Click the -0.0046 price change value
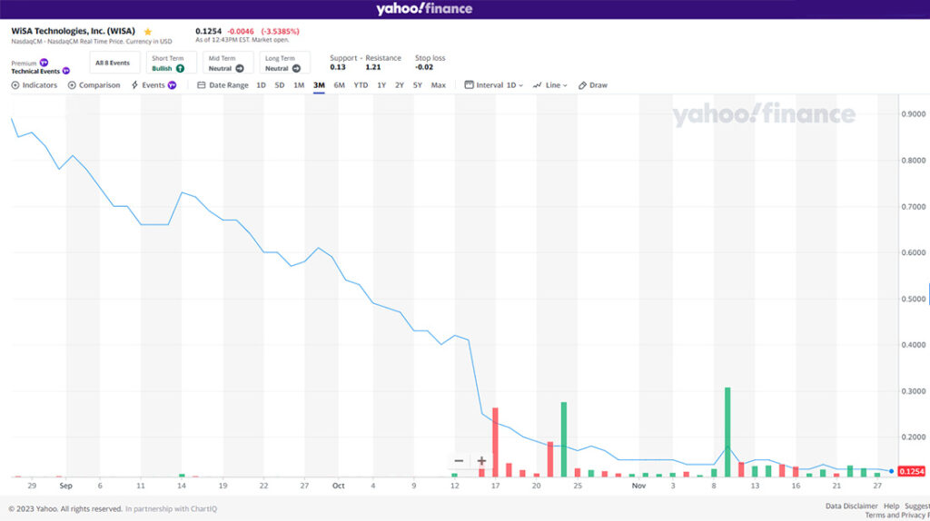930x521 pixels. tap(241, 32)
